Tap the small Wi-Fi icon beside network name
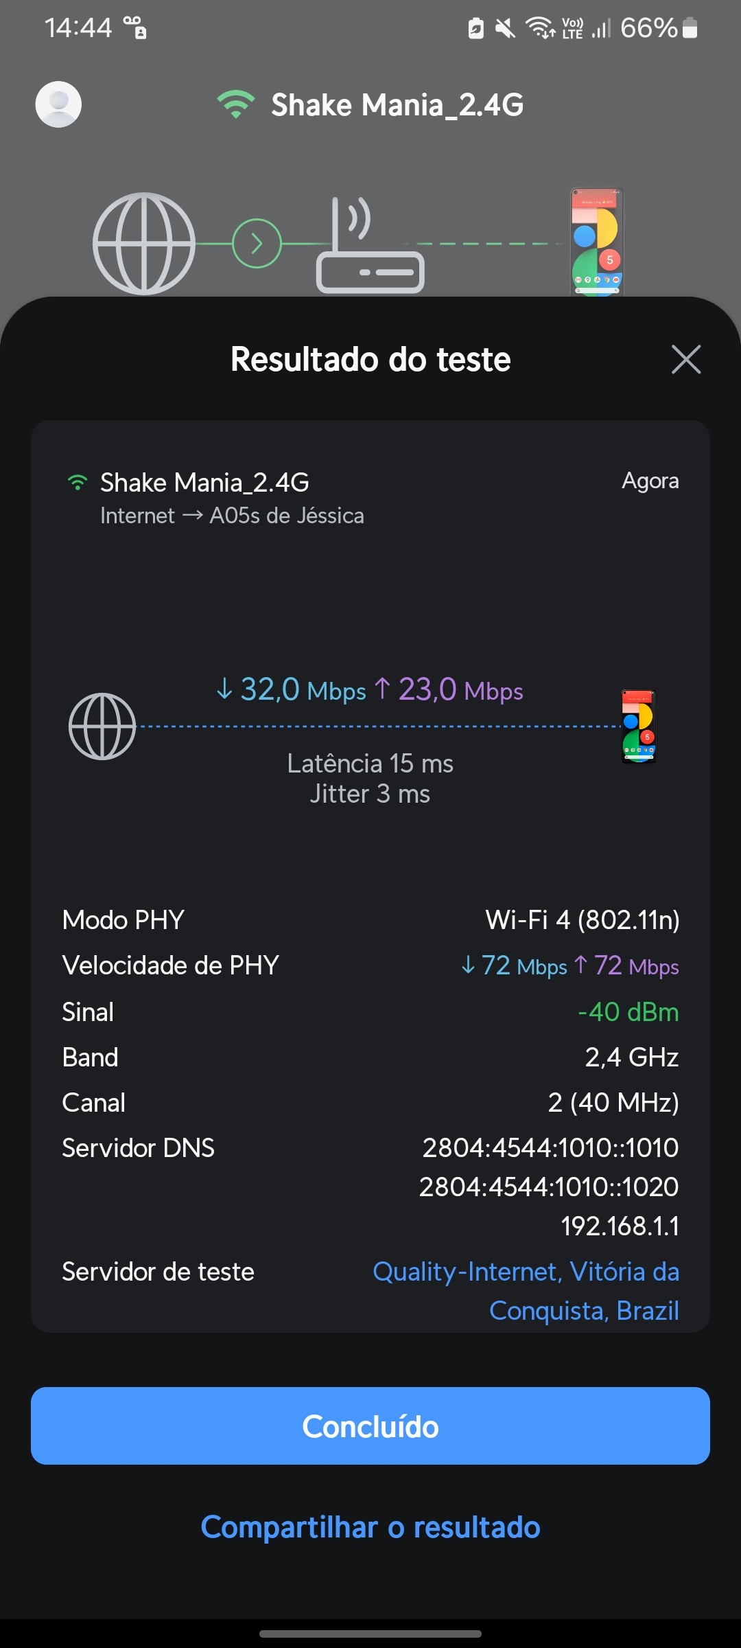 pyautogui.click(x=78, y=483)
